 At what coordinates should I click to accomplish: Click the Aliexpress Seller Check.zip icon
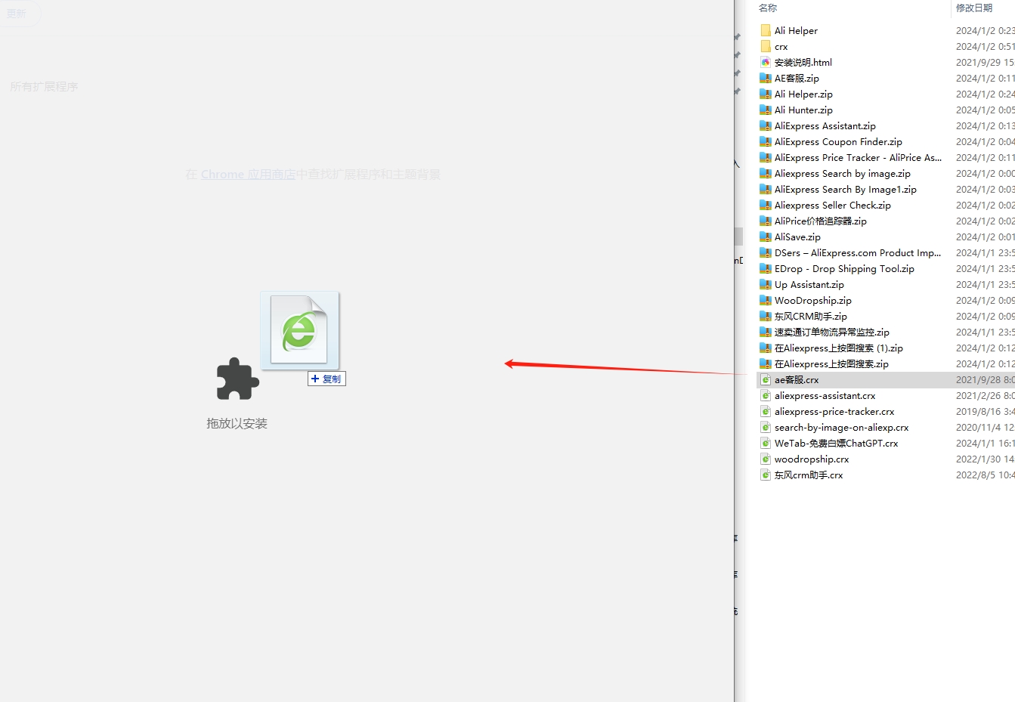(x=766, y=205)
